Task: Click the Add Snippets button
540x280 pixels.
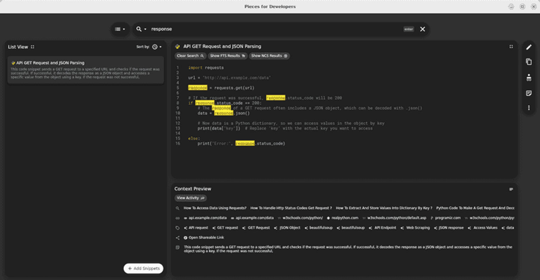Action: [x=144, y=269]
